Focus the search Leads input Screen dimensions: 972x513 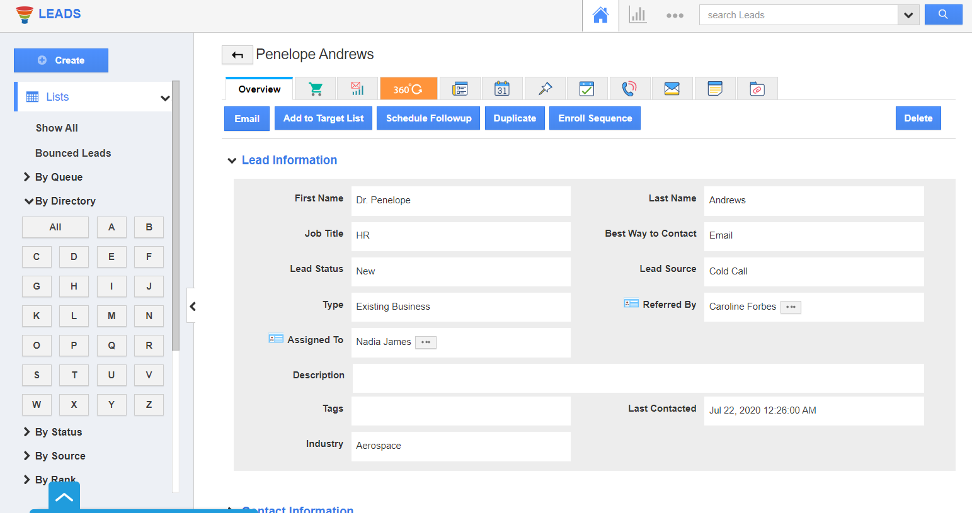click(798, 15)
